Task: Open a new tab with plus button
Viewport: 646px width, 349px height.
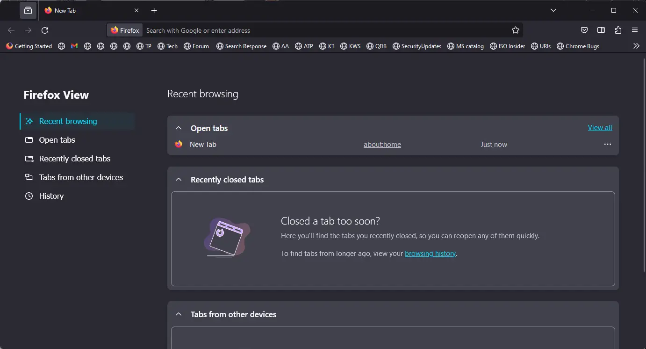Action: point(154,10)
